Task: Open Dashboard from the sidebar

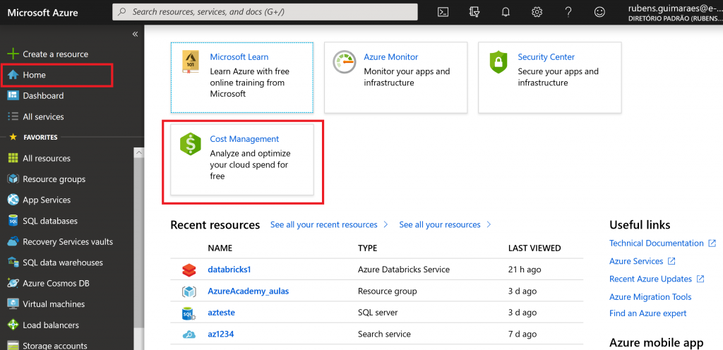Action: (x=42, y=96)
